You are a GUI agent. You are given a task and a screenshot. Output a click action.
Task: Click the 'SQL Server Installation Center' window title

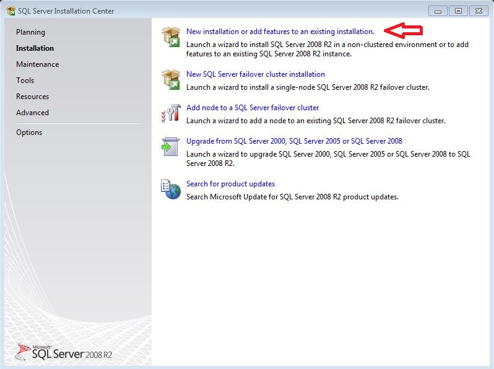coord(66,11)
